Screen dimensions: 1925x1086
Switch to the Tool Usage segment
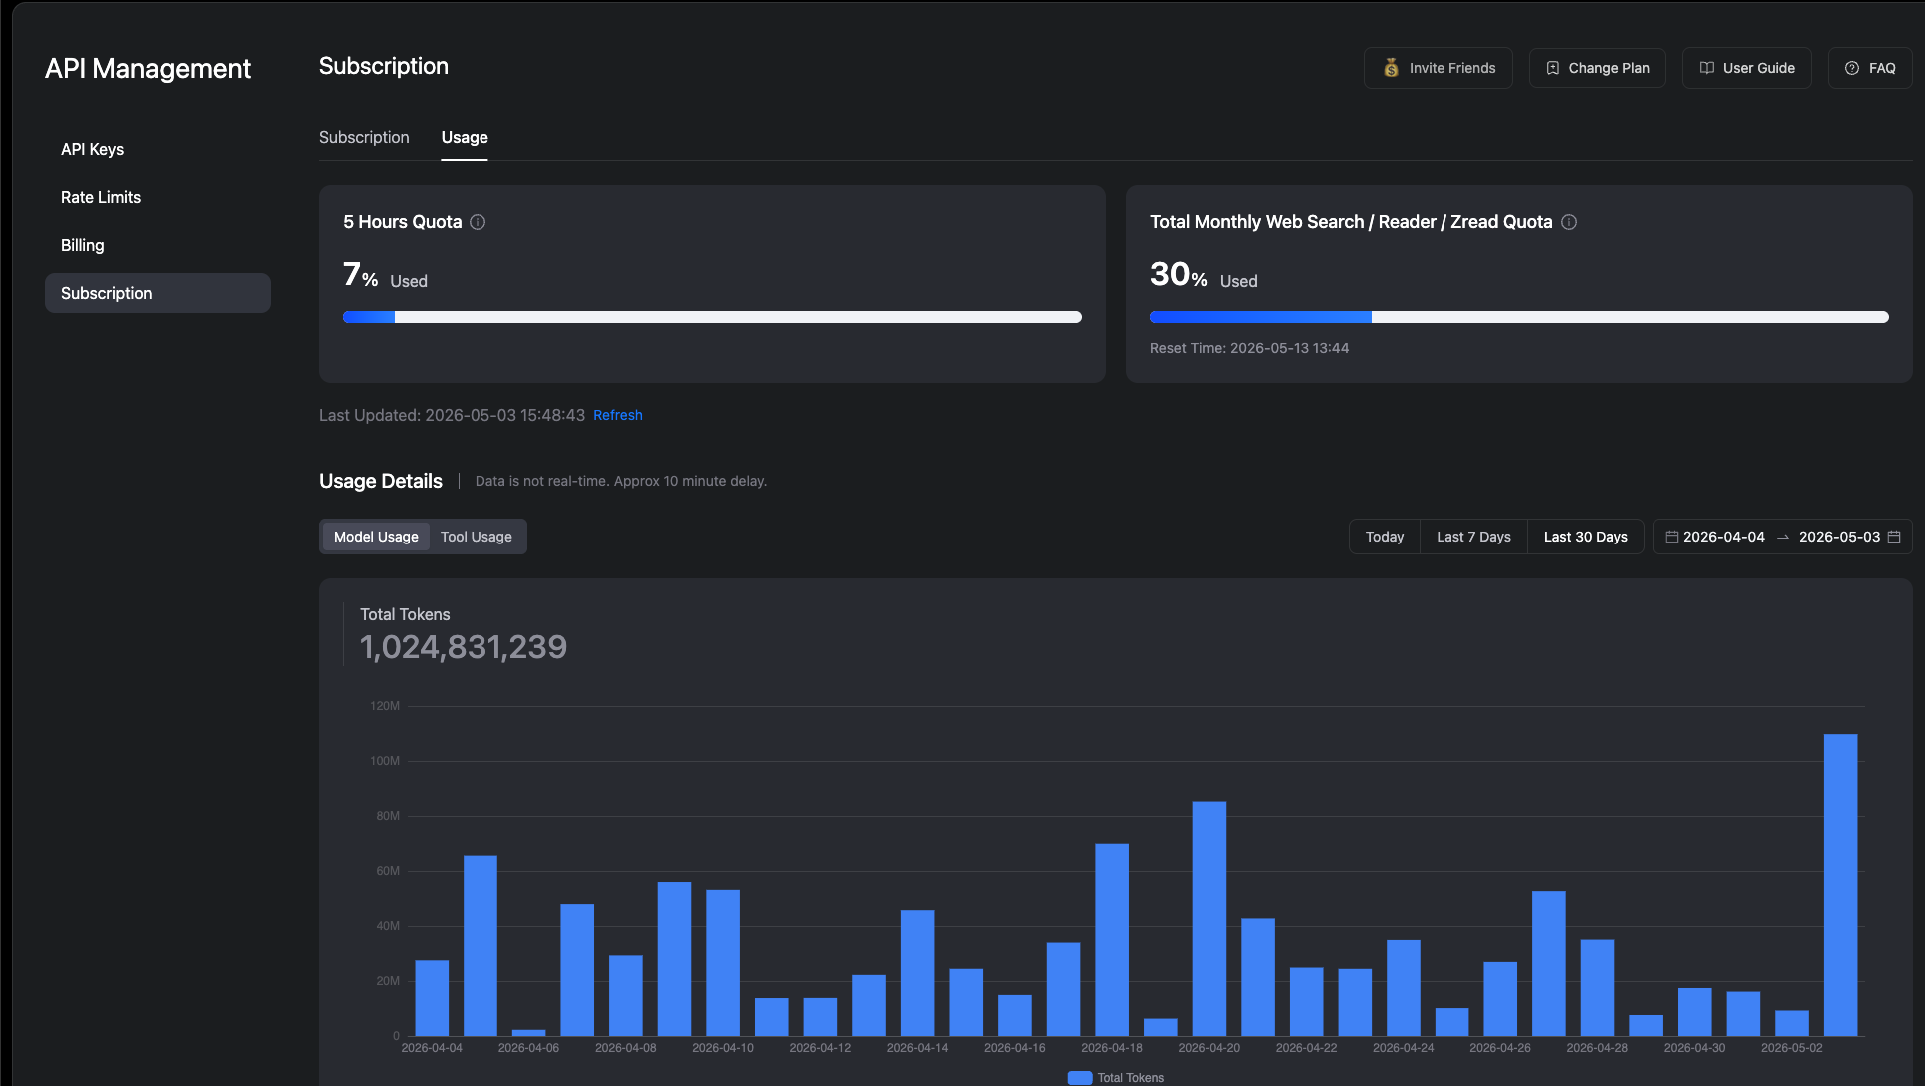pos(477,537)
